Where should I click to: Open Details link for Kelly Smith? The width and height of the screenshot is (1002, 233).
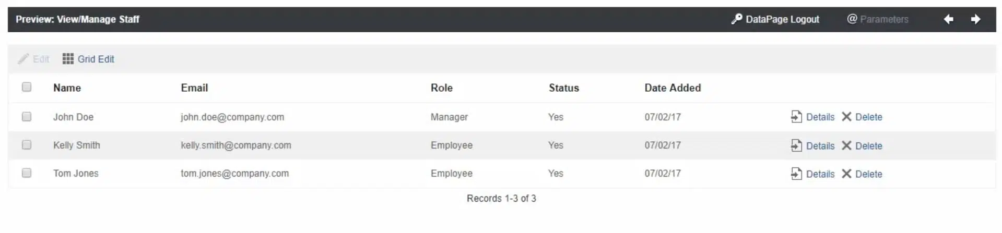(820, 146)
